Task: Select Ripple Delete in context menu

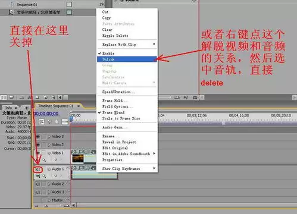Action: point(115,36)
